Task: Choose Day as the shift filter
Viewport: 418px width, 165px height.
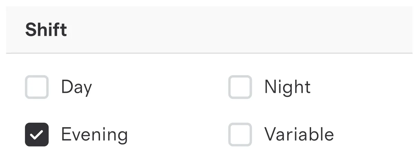Action: (x=37, y=87)
